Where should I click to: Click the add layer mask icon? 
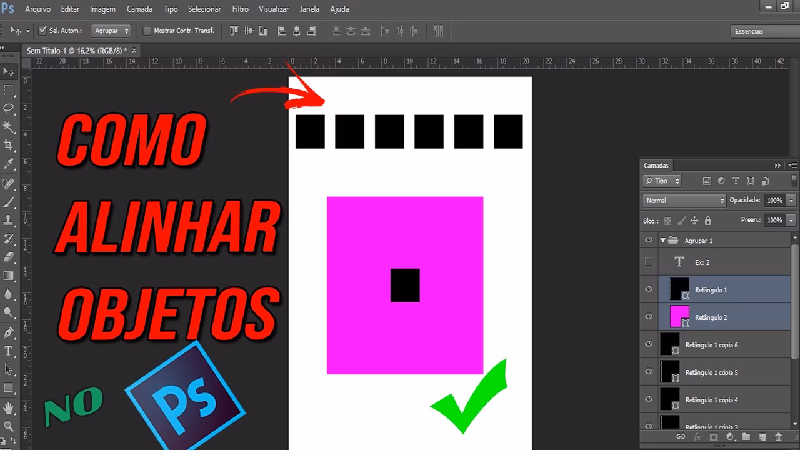click(x=714, y=437)
